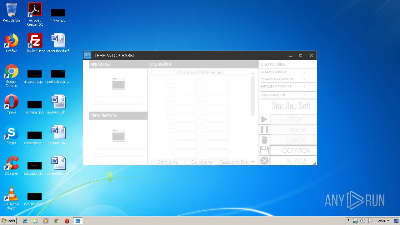The image size is (400, 225).
Task: Select the VLC media player desktop shortcut
Action: pos(11,198)
